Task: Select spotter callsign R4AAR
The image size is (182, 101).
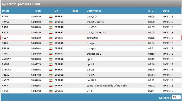Action: coord(5,91)
